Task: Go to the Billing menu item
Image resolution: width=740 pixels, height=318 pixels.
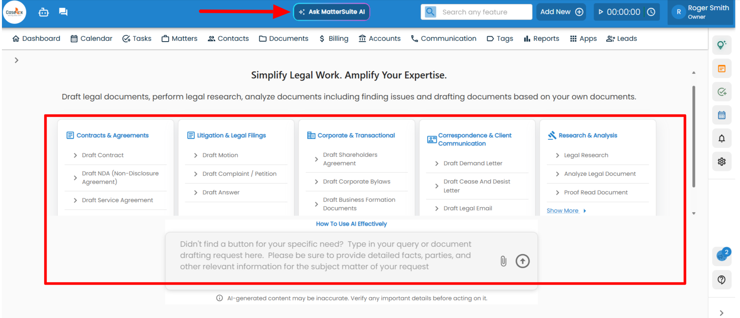Action: pyautogui.click(x=334, y=38)
